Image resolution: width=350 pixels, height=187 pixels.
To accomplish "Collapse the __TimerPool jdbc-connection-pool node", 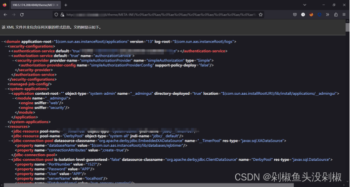I will (10, 141).
